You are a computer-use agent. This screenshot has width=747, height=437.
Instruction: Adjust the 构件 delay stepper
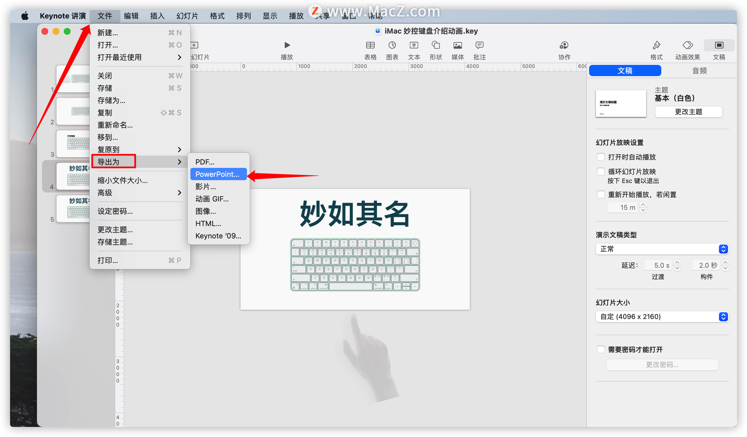point(725,265)
